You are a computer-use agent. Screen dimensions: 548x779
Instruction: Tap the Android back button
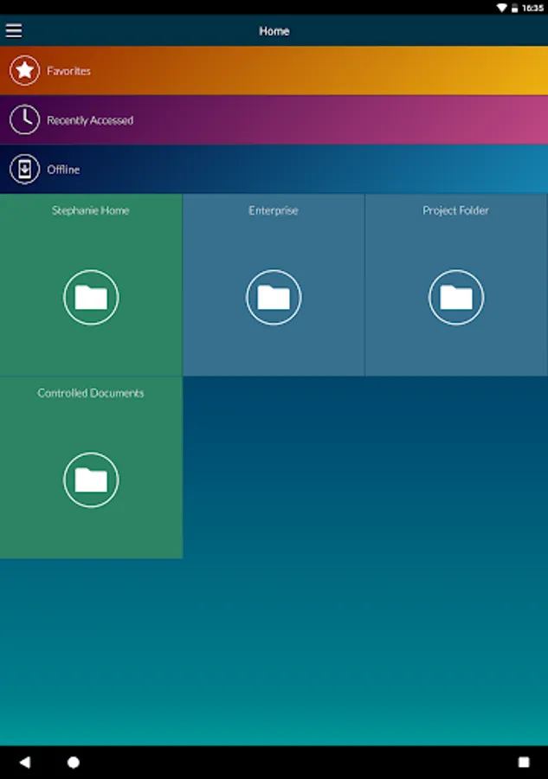tap(25, 762)
